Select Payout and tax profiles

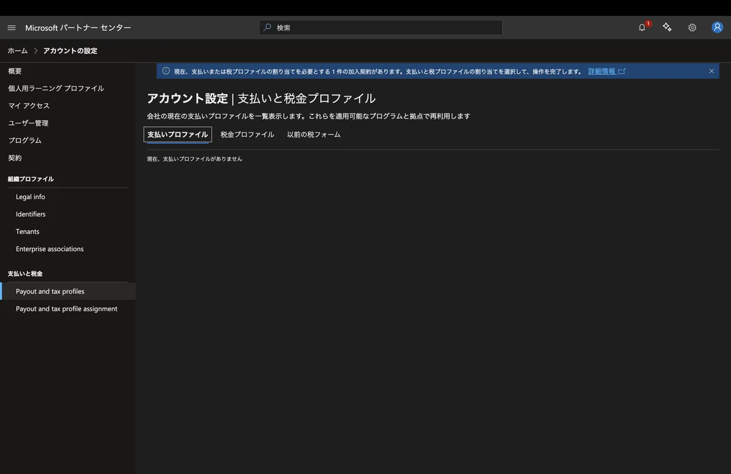point(68,291)
